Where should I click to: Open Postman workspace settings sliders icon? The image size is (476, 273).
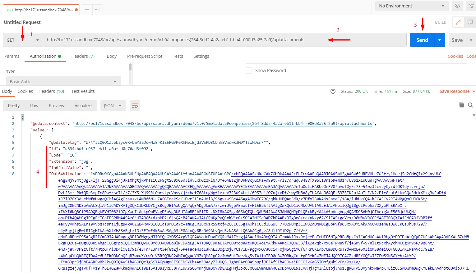pos(471,6)
